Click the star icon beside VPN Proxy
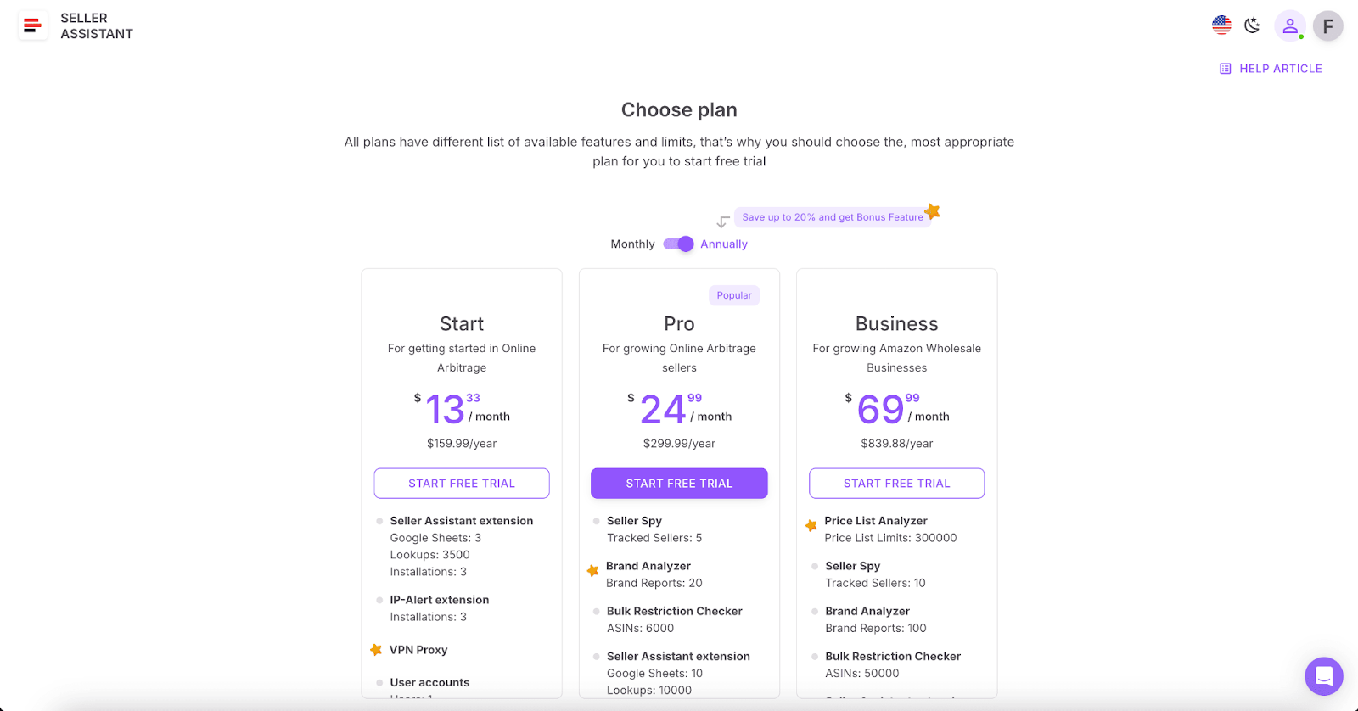 (x=376, y=649)
